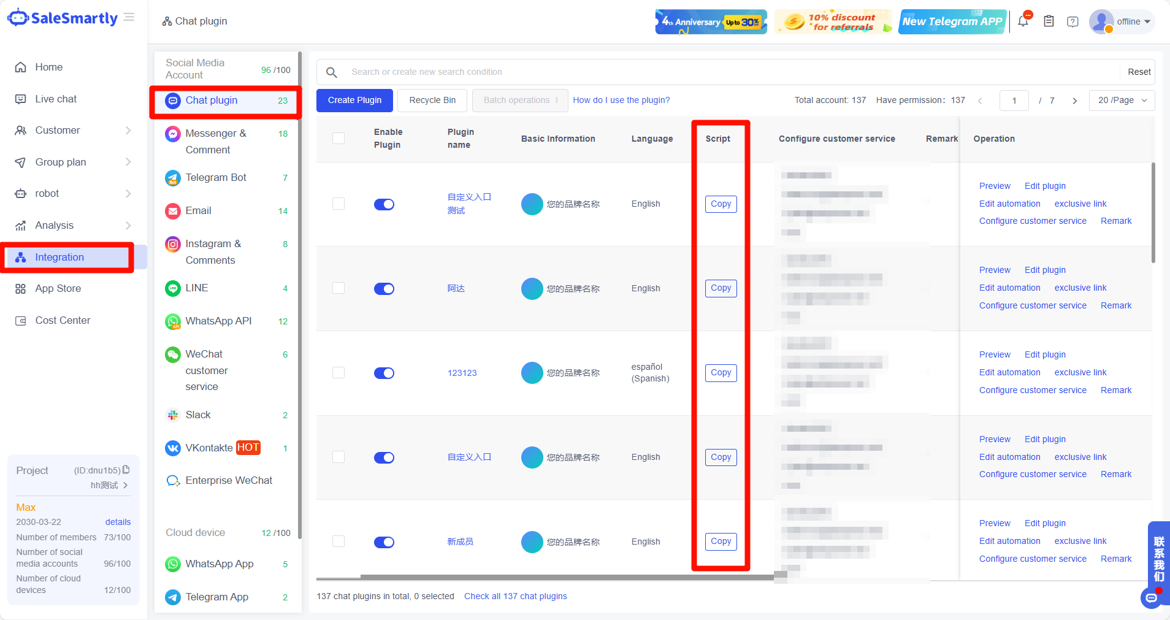Switch to the Integration sidebar item
The width and height of the screenshot is (1170, 620).
coord(59,257)
